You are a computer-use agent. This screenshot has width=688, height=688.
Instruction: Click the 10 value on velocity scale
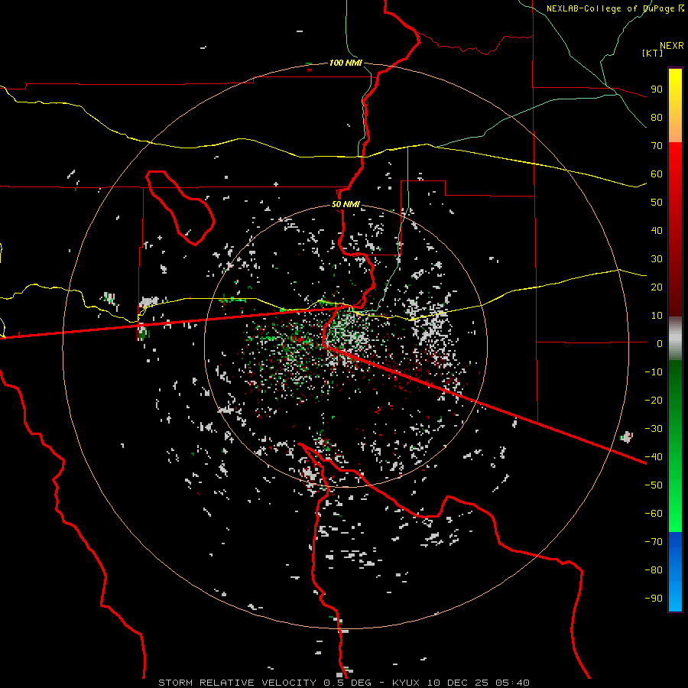click(x=657, y=316)
